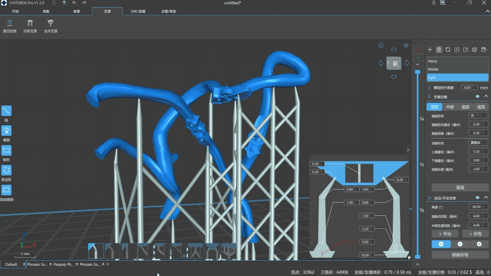Click the 高级 advanced button
This screenshot has width=491, height=276.
tap(460, 188)
